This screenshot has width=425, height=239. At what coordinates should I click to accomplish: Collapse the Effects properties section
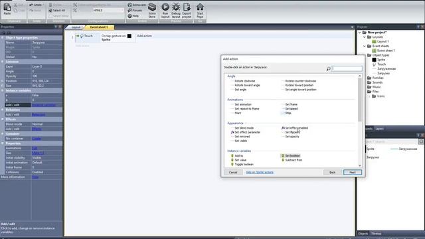point(3,119)
